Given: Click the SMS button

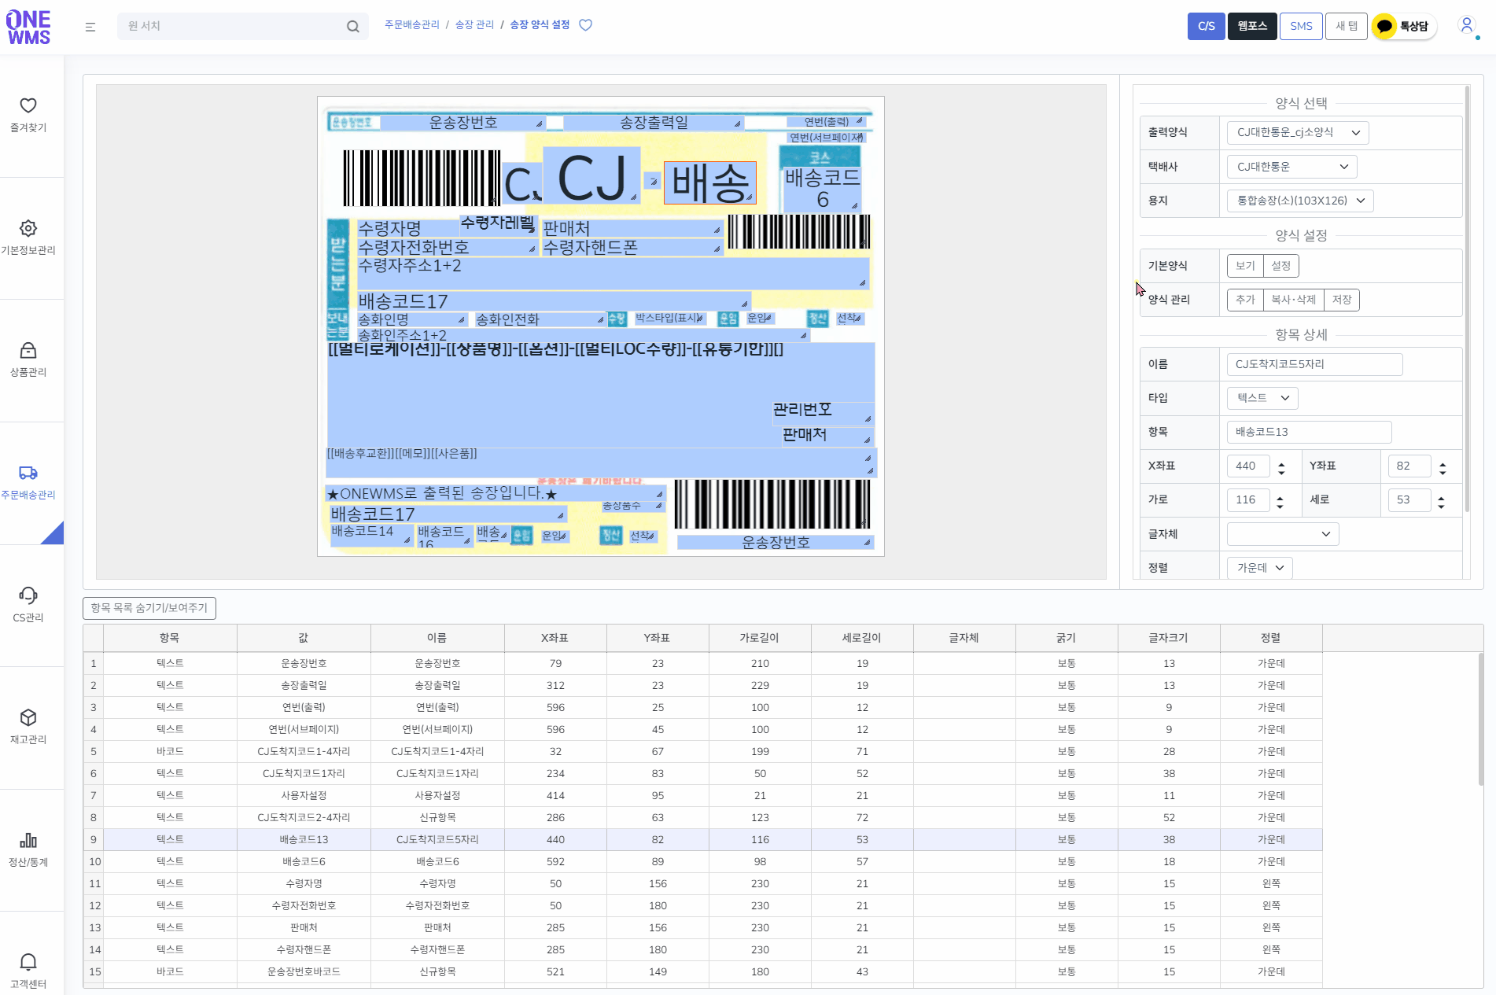Looking at the screenshot, I should click(x=1301, y=26).
